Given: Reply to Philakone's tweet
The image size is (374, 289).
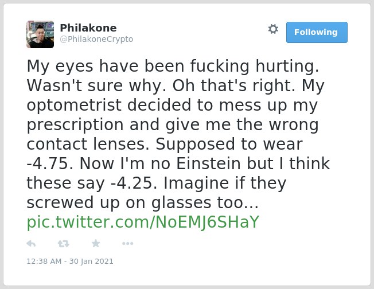Looking at the screenshot, I should point(31,244).
